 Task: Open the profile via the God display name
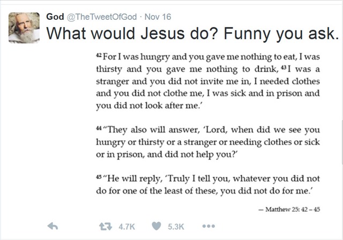tap(55, 17)
